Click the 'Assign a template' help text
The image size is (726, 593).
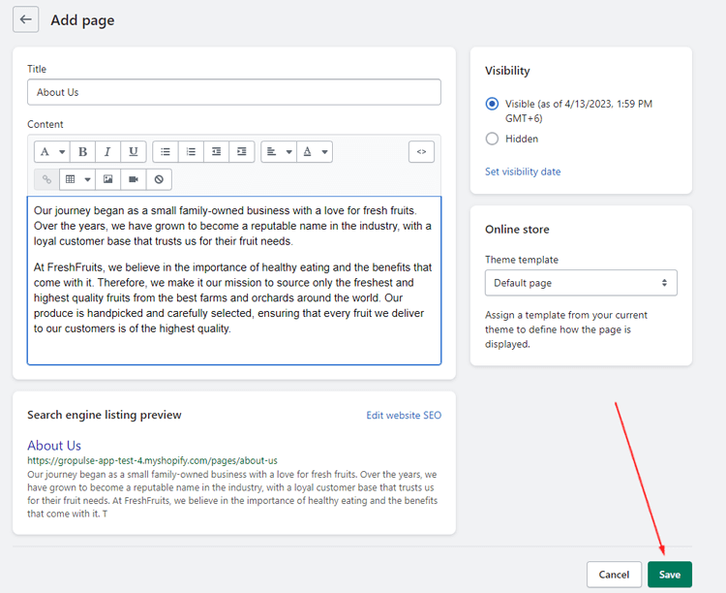pyautogui.click(x=566, y=329)
